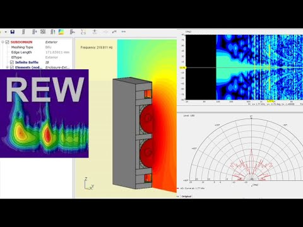303x227 pixels.
Task: Click the 171.63911 mm edge length value
Action: point(57,52)
